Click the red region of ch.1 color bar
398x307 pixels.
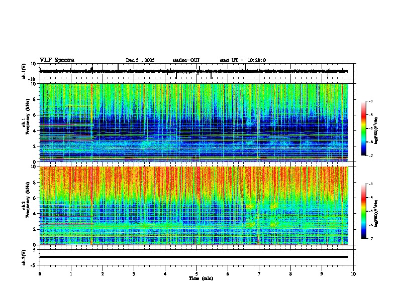click(363, 115)
